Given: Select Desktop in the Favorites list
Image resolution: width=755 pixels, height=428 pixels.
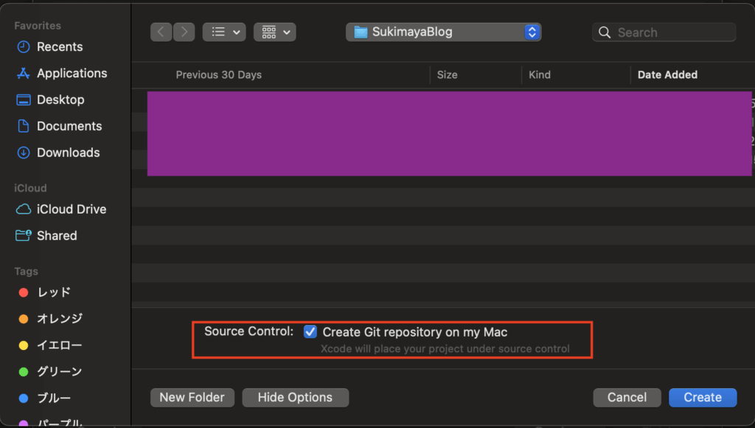Looking at the screenshot, I should 50,99.
